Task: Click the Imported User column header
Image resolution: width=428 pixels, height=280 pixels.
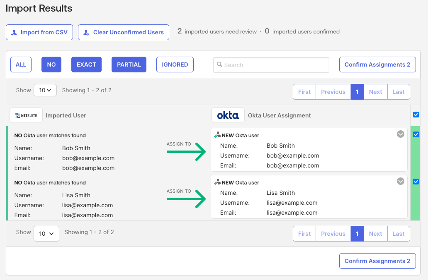Action: coord(66,115)
